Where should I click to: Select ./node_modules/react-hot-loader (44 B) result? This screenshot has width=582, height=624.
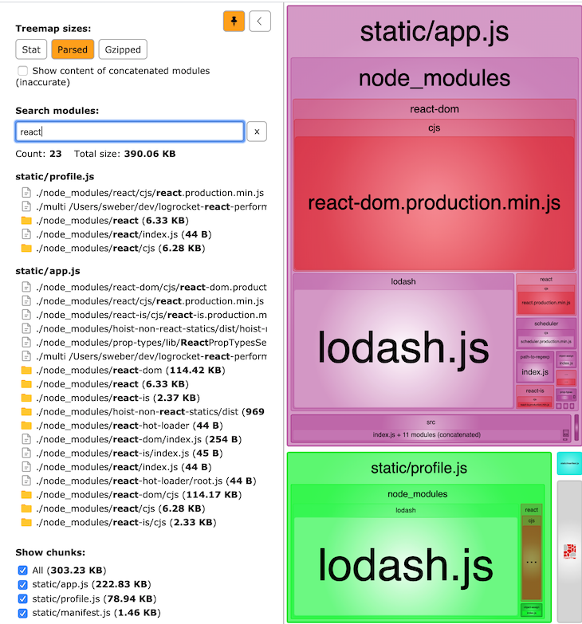click(129, 426)
